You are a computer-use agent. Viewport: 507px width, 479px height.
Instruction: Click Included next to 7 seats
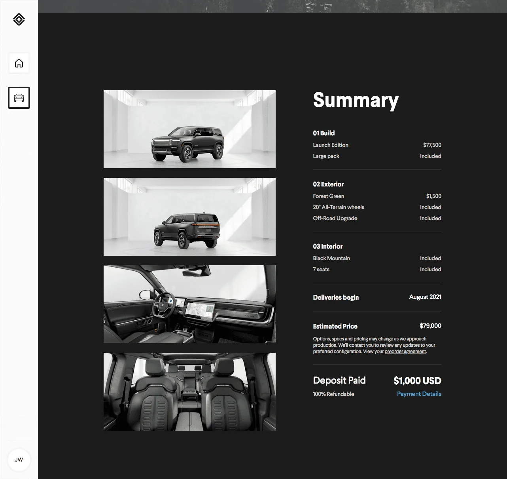click(x=431, y=269)
